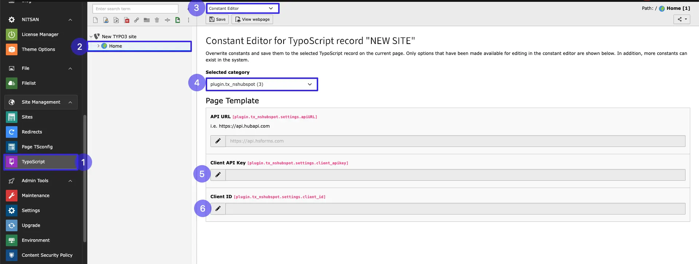Open the Filelist module icon
The image size is (699, 264).
12,83
